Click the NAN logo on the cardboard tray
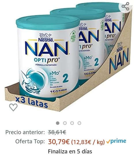This screenshot has height=157, width=137. 119,60
